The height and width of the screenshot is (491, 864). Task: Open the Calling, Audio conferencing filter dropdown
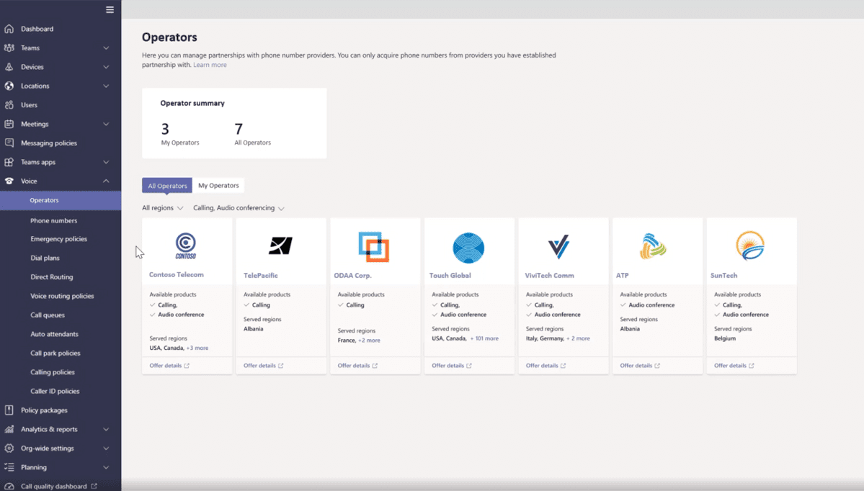click(x=239, y=208)
